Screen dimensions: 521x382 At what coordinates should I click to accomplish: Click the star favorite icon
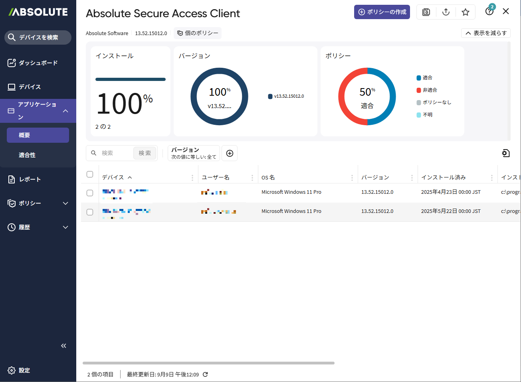[x=466, y=12]
